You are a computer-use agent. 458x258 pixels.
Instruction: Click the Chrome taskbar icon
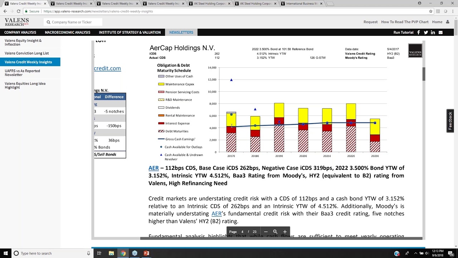click(x=123, y=253)
